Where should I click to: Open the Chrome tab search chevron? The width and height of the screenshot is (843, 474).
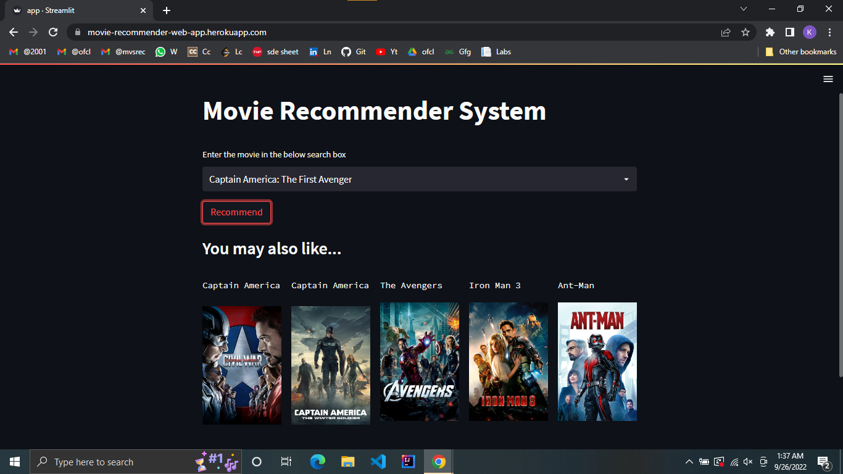[x=744, y=9]
